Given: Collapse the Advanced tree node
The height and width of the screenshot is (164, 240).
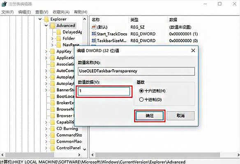Looking at the screenshot, I should 46,25.
